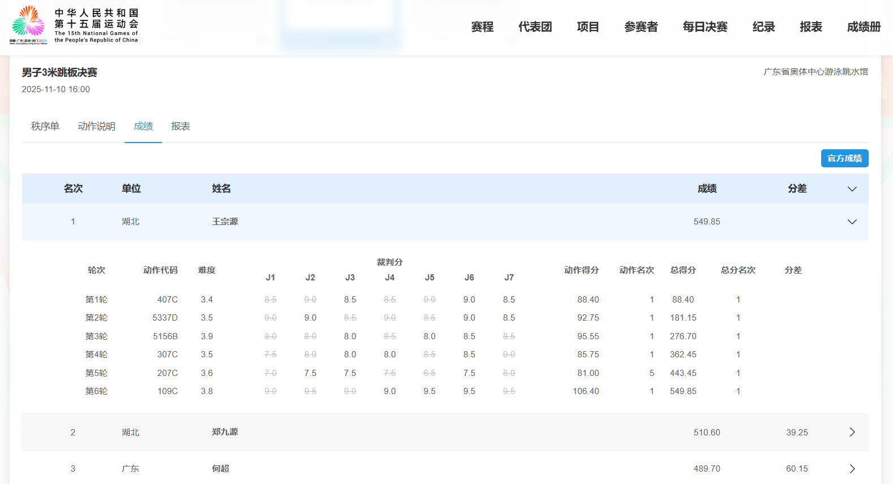Click 湖北 in rank 2 row

click(x=130, y=433)
